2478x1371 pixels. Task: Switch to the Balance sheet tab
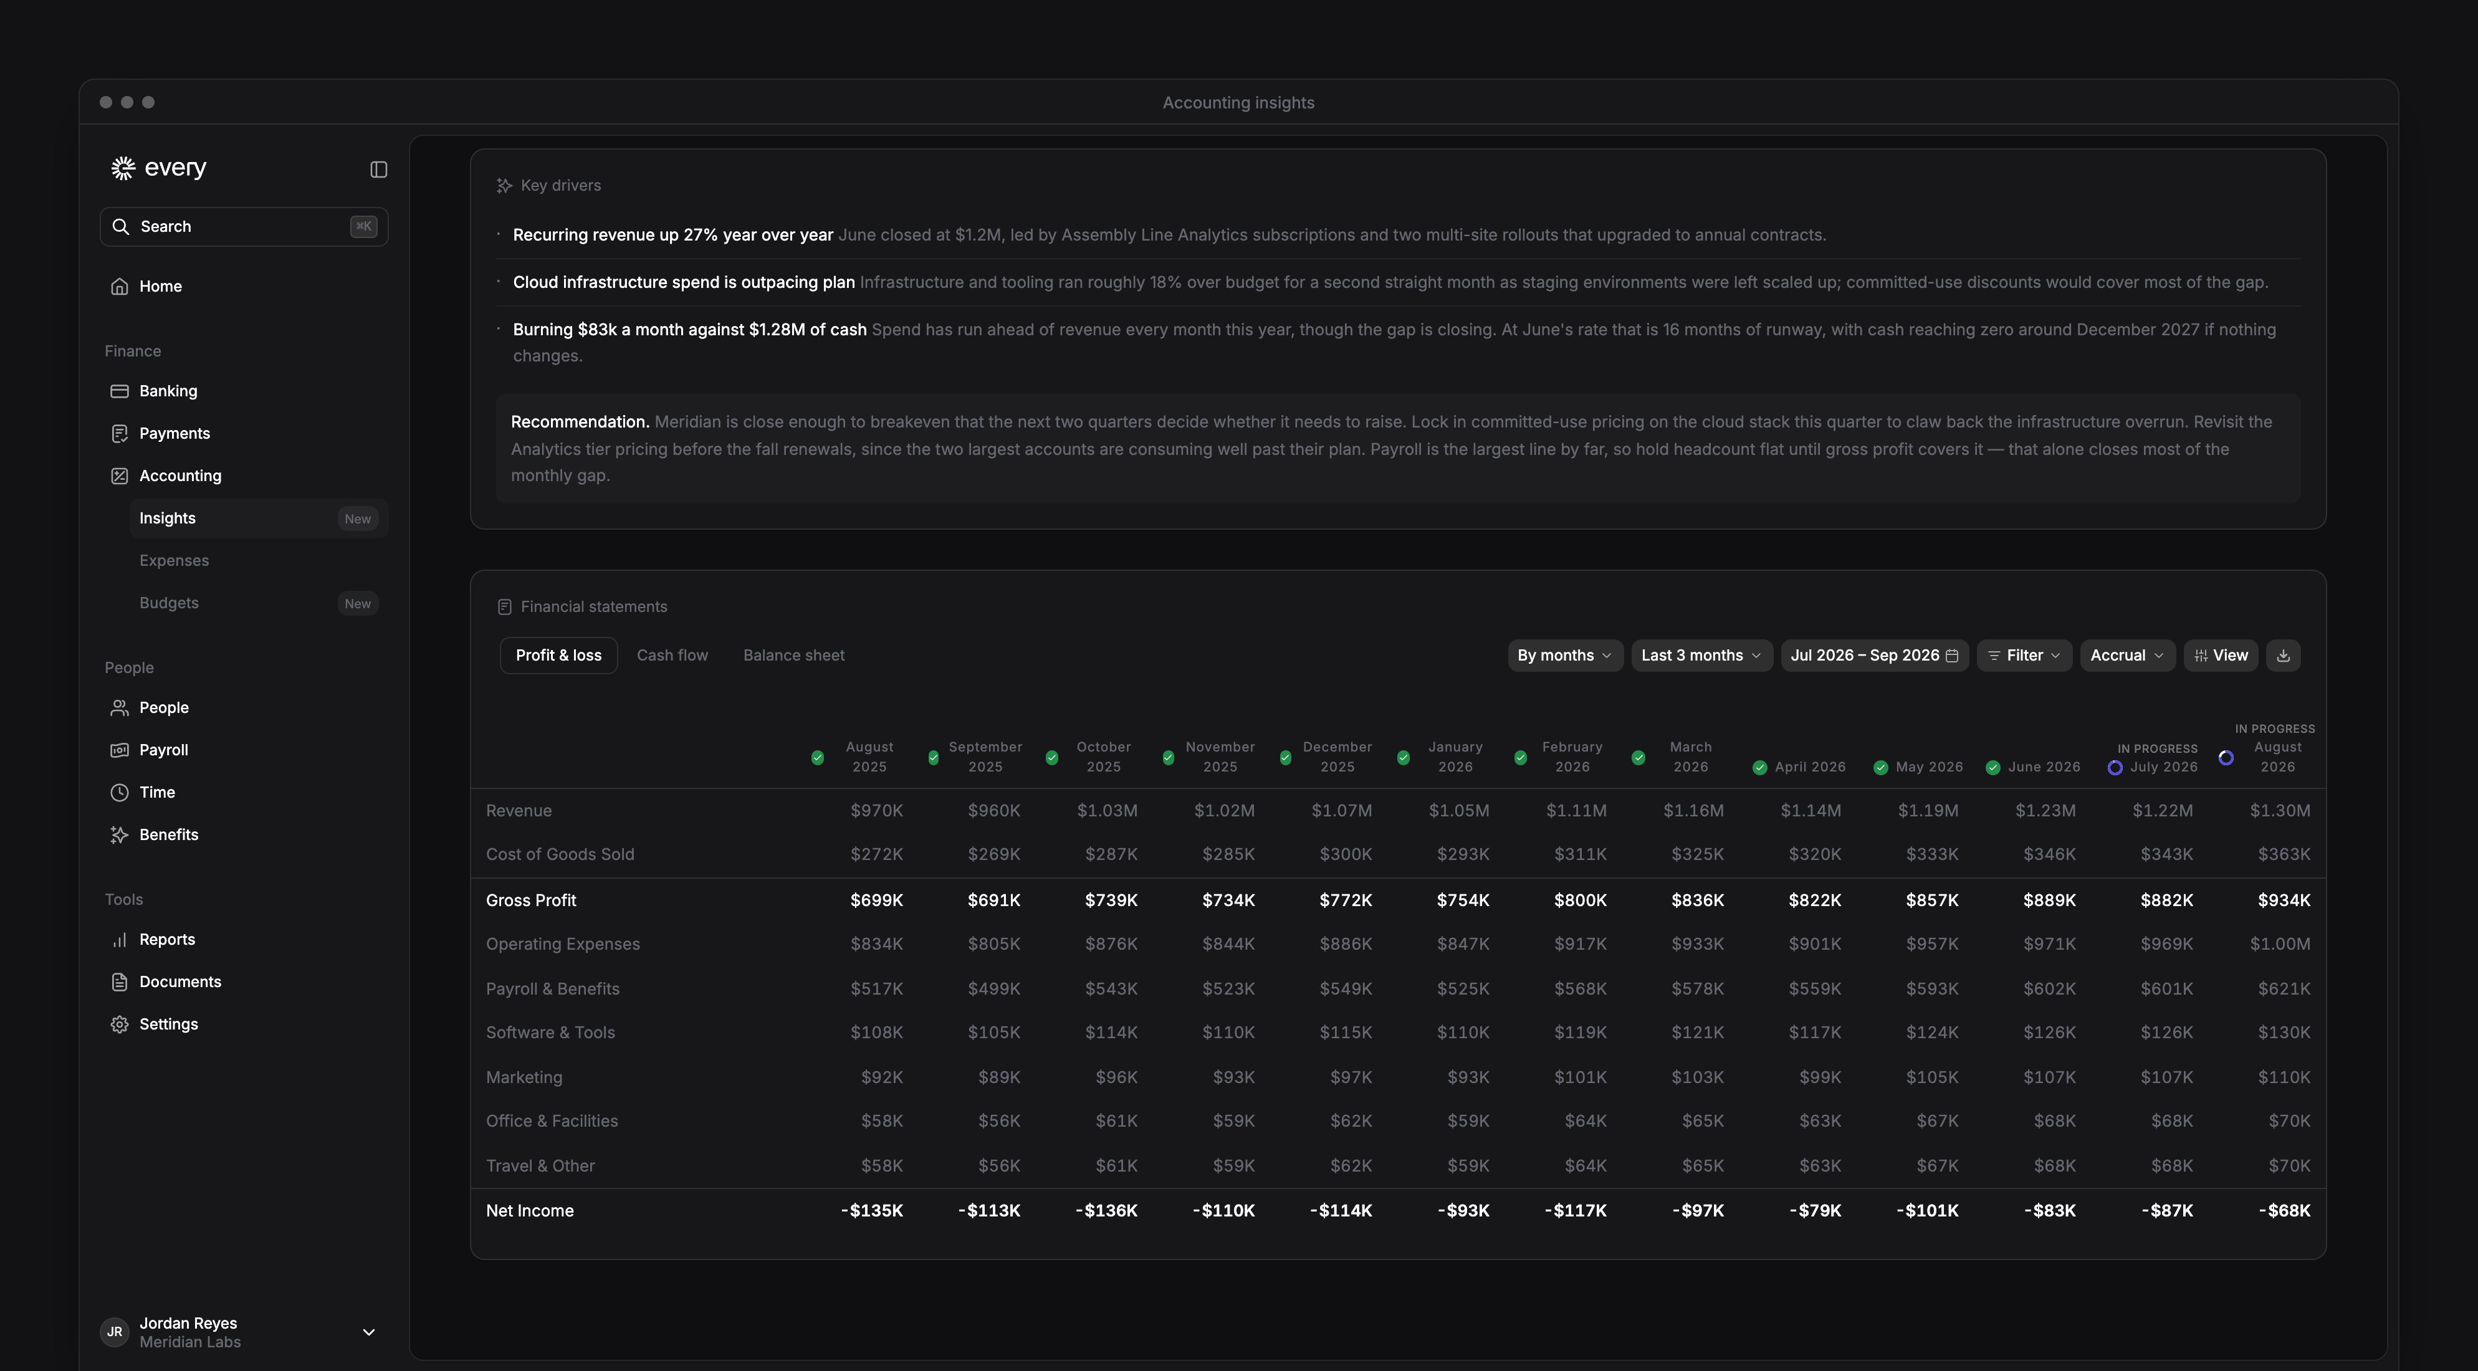pyautogui.click(x=793, y=655)
